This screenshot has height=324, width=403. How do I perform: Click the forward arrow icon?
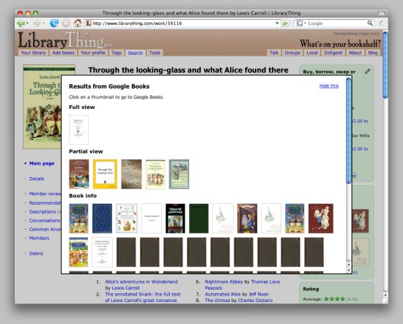[x=37, y=23]
